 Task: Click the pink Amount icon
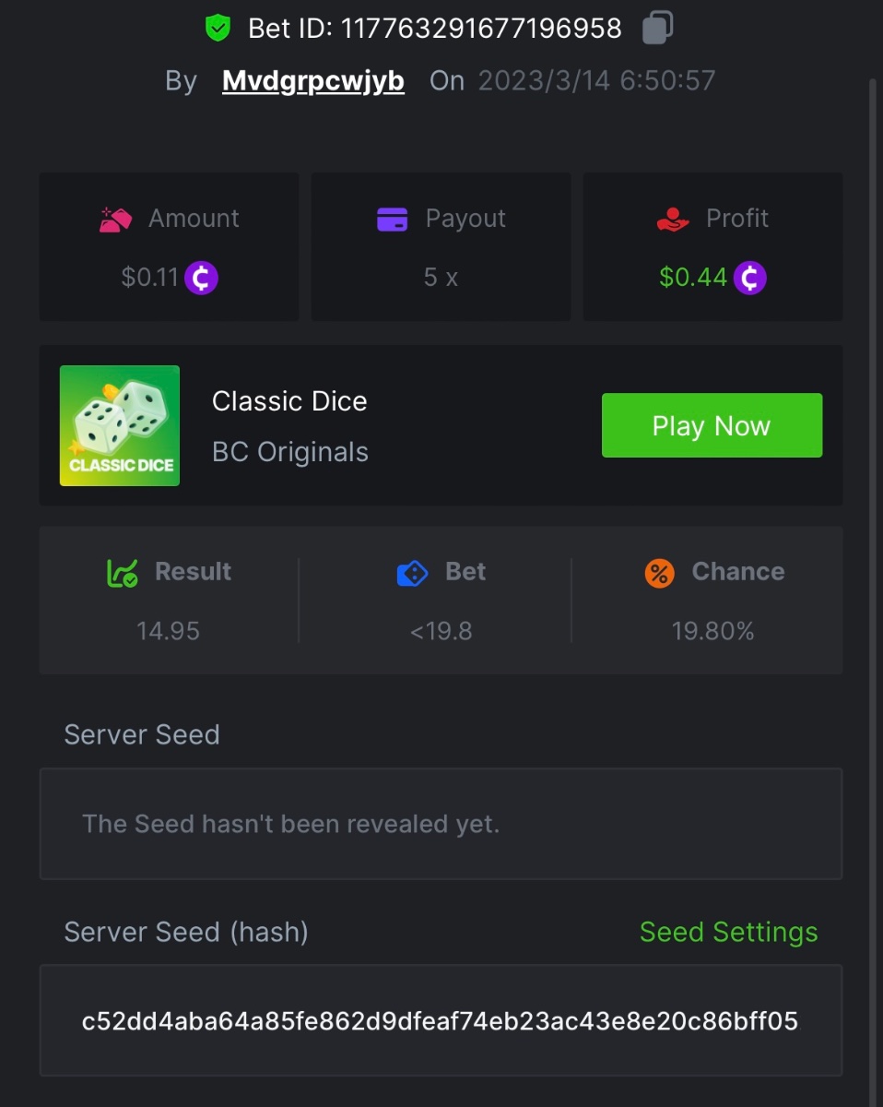[x=116, y=220]
